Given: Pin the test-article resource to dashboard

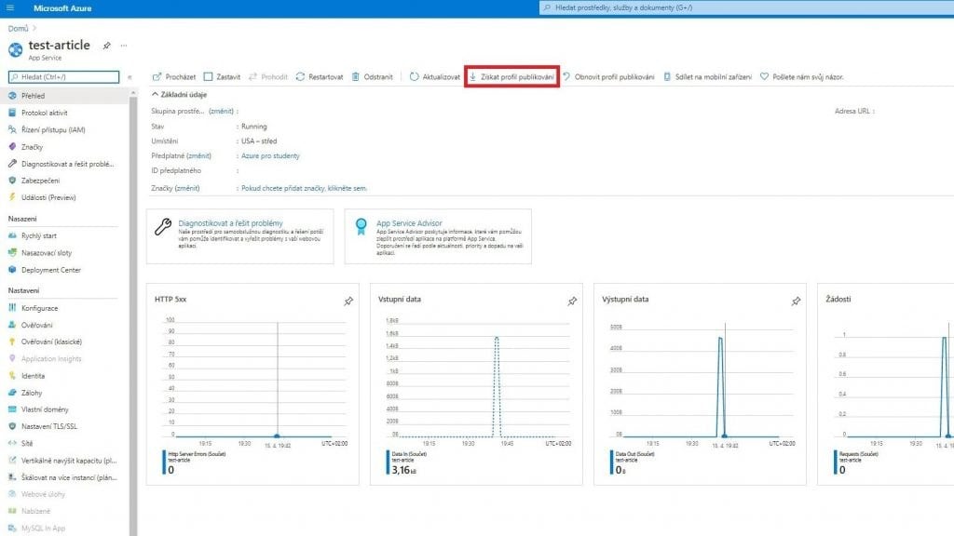Looking at the screenshot, I should 107,46.
